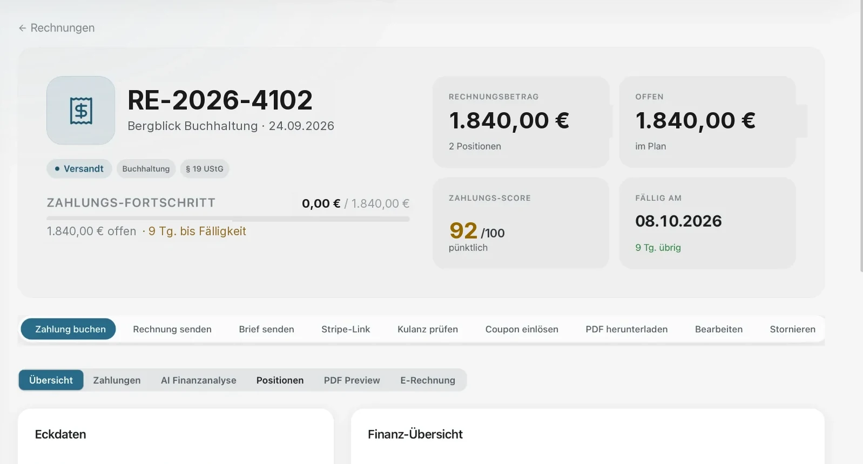Click the Zahlungs-Fortschritt progress bar

228,219
